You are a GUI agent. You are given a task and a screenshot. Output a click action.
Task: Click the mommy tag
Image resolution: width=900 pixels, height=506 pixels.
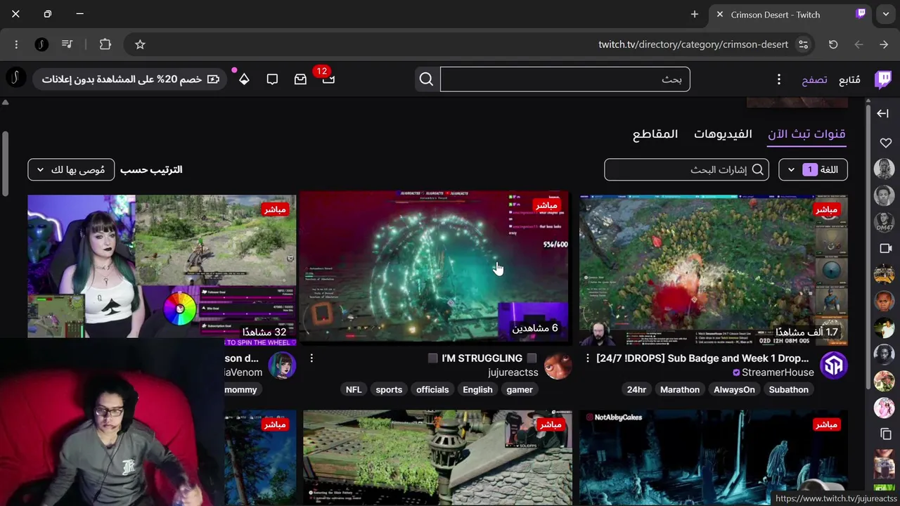242,389
